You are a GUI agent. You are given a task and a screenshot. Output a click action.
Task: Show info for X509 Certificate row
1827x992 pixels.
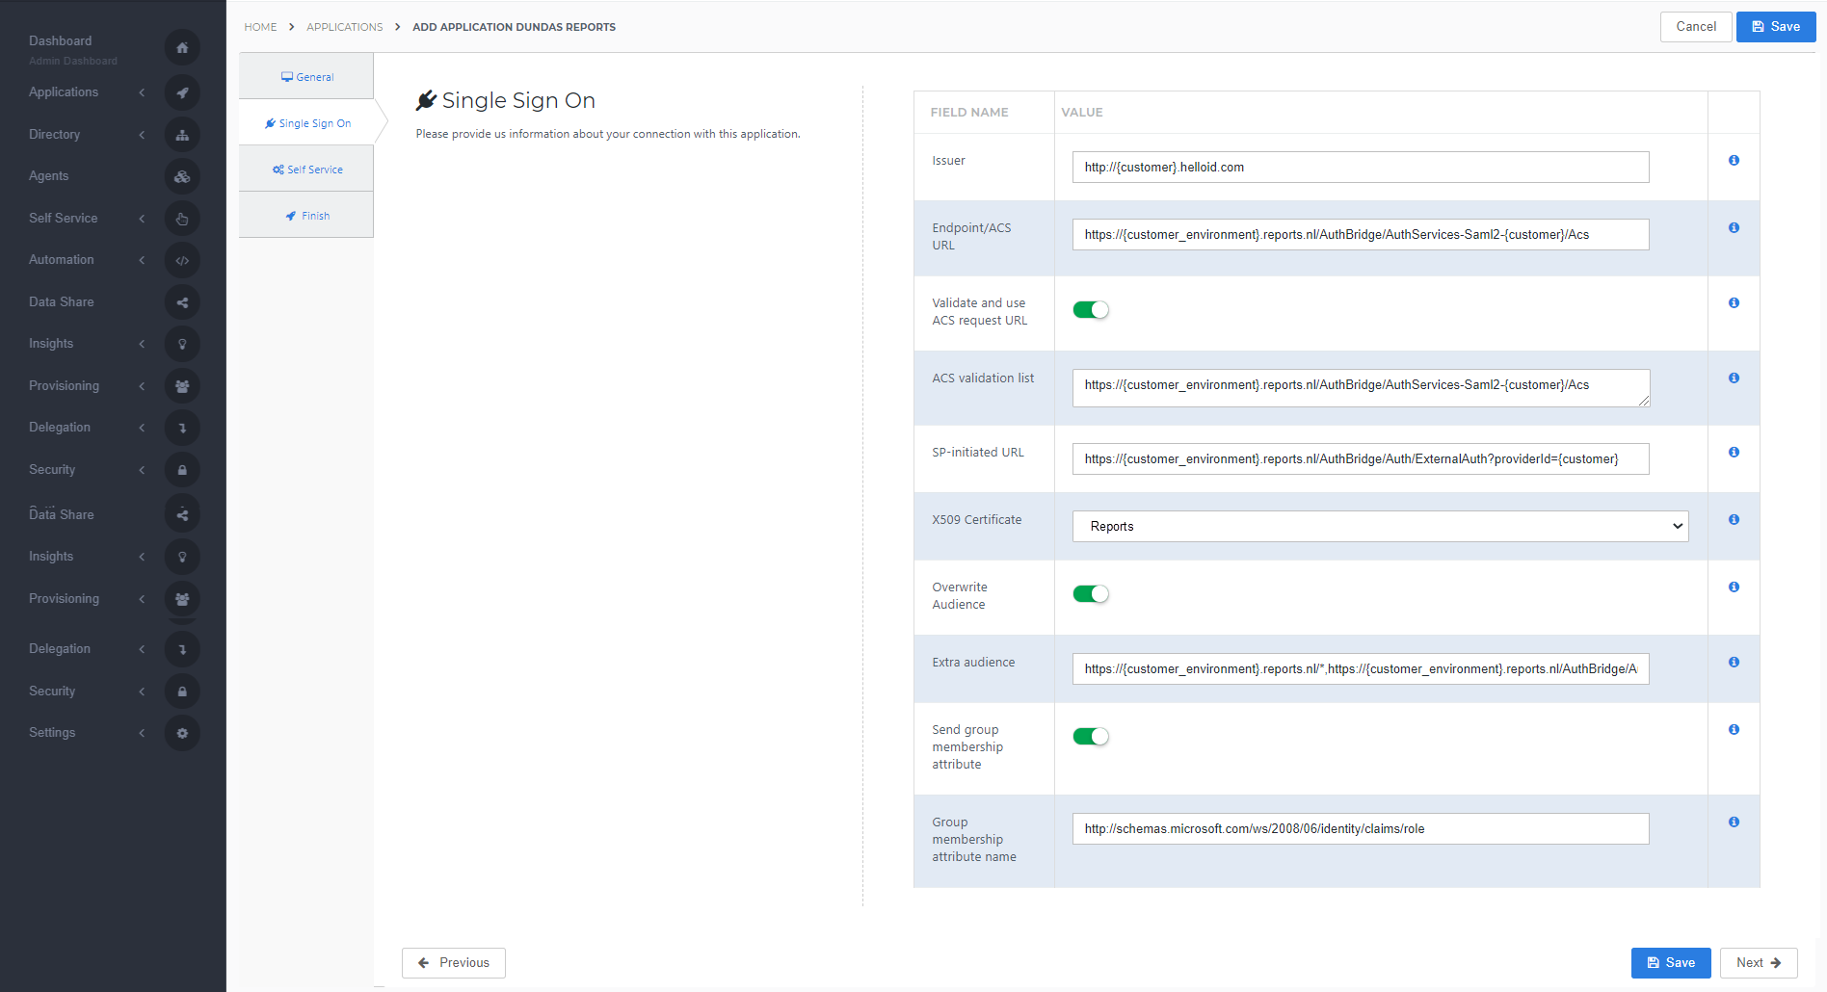[1734, 520]
